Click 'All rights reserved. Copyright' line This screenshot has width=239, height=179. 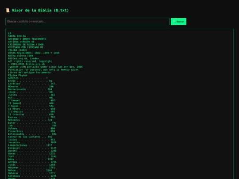click(x=30, y=61)
